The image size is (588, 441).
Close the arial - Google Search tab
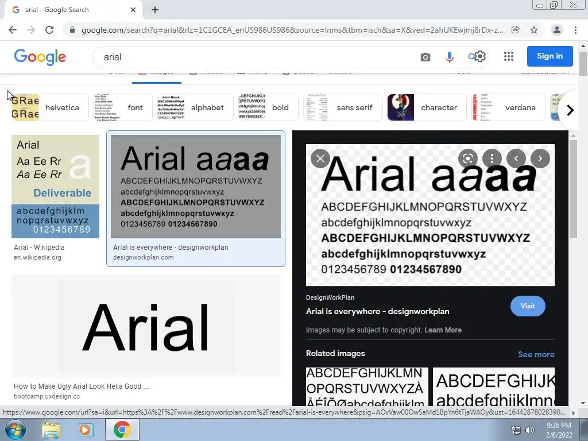point(133,10)
